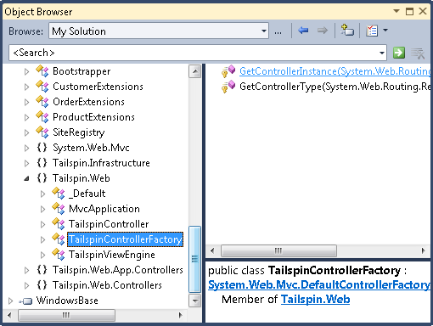Click scroll-down arrow of objects tree
Viewport: 433px width, 326px height.
pyautogui.click(x=195, y=301)
